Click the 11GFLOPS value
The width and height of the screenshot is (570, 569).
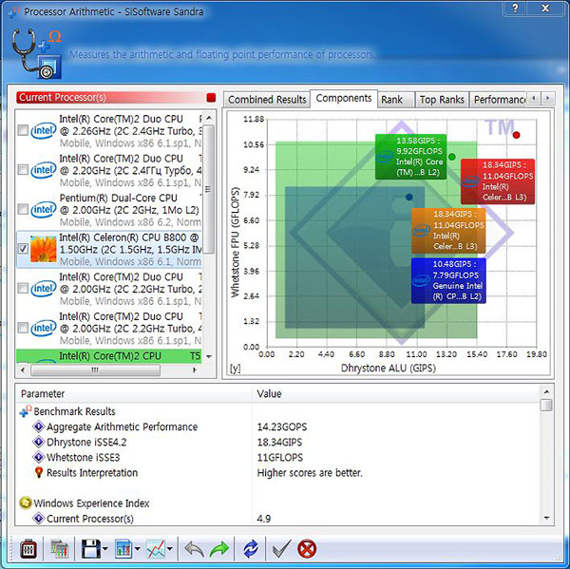[x=280, y=457]
